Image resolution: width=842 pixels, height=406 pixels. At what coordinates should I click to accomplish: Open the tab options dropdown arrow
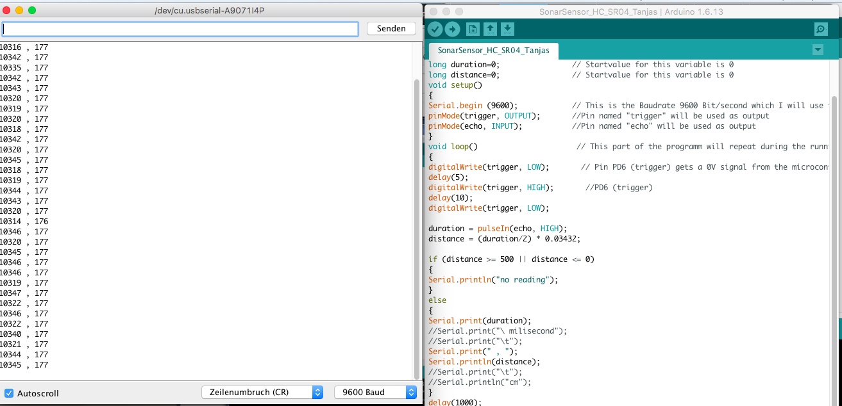click(817, 50)
